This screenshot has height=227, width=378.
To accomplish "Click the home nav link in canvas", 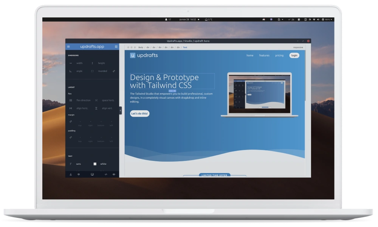I will pos(250,56).
